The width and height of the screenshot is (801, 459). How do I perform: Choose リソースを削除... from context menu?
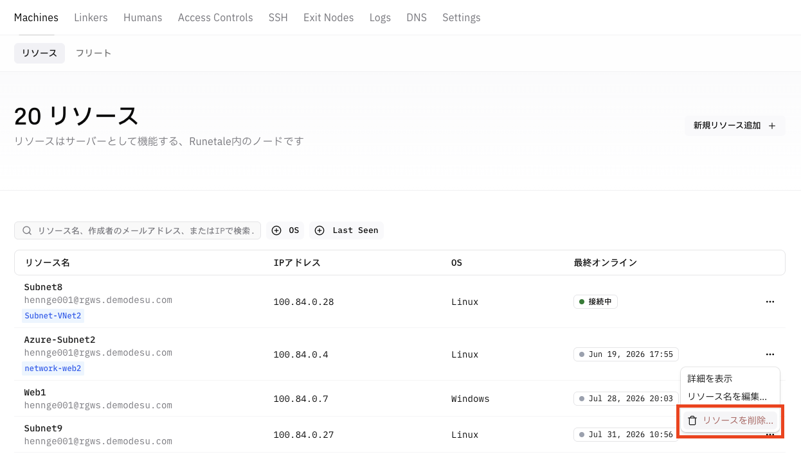coord(730,420)
